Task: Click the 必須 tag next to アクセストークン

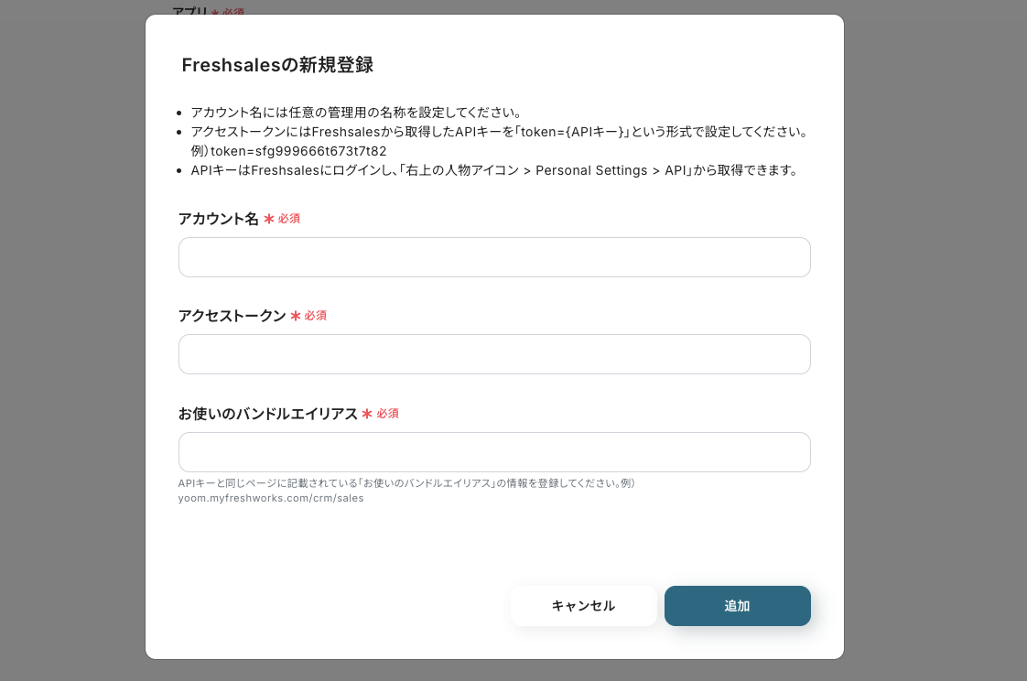Action: coord(316,316)
